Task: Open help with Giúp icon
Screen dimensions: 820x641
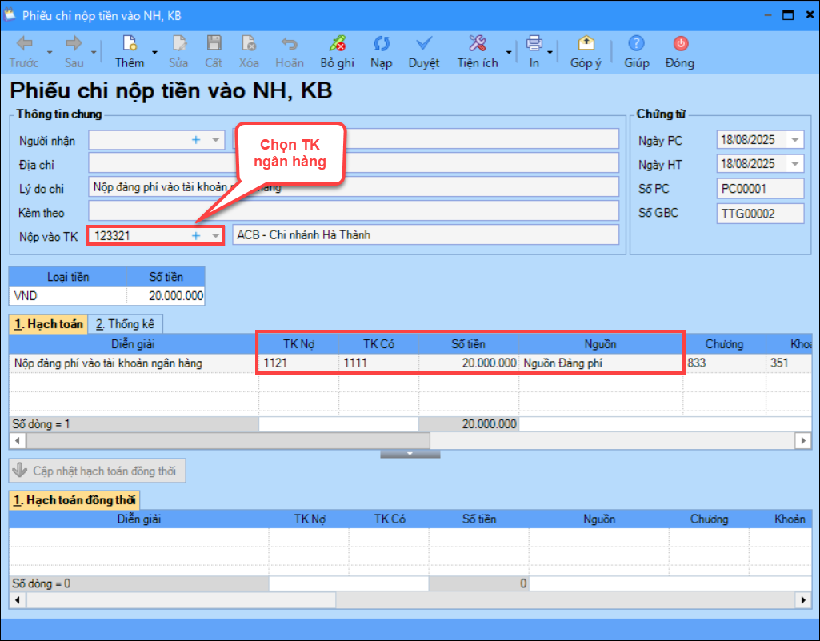Action: (637, 43)
